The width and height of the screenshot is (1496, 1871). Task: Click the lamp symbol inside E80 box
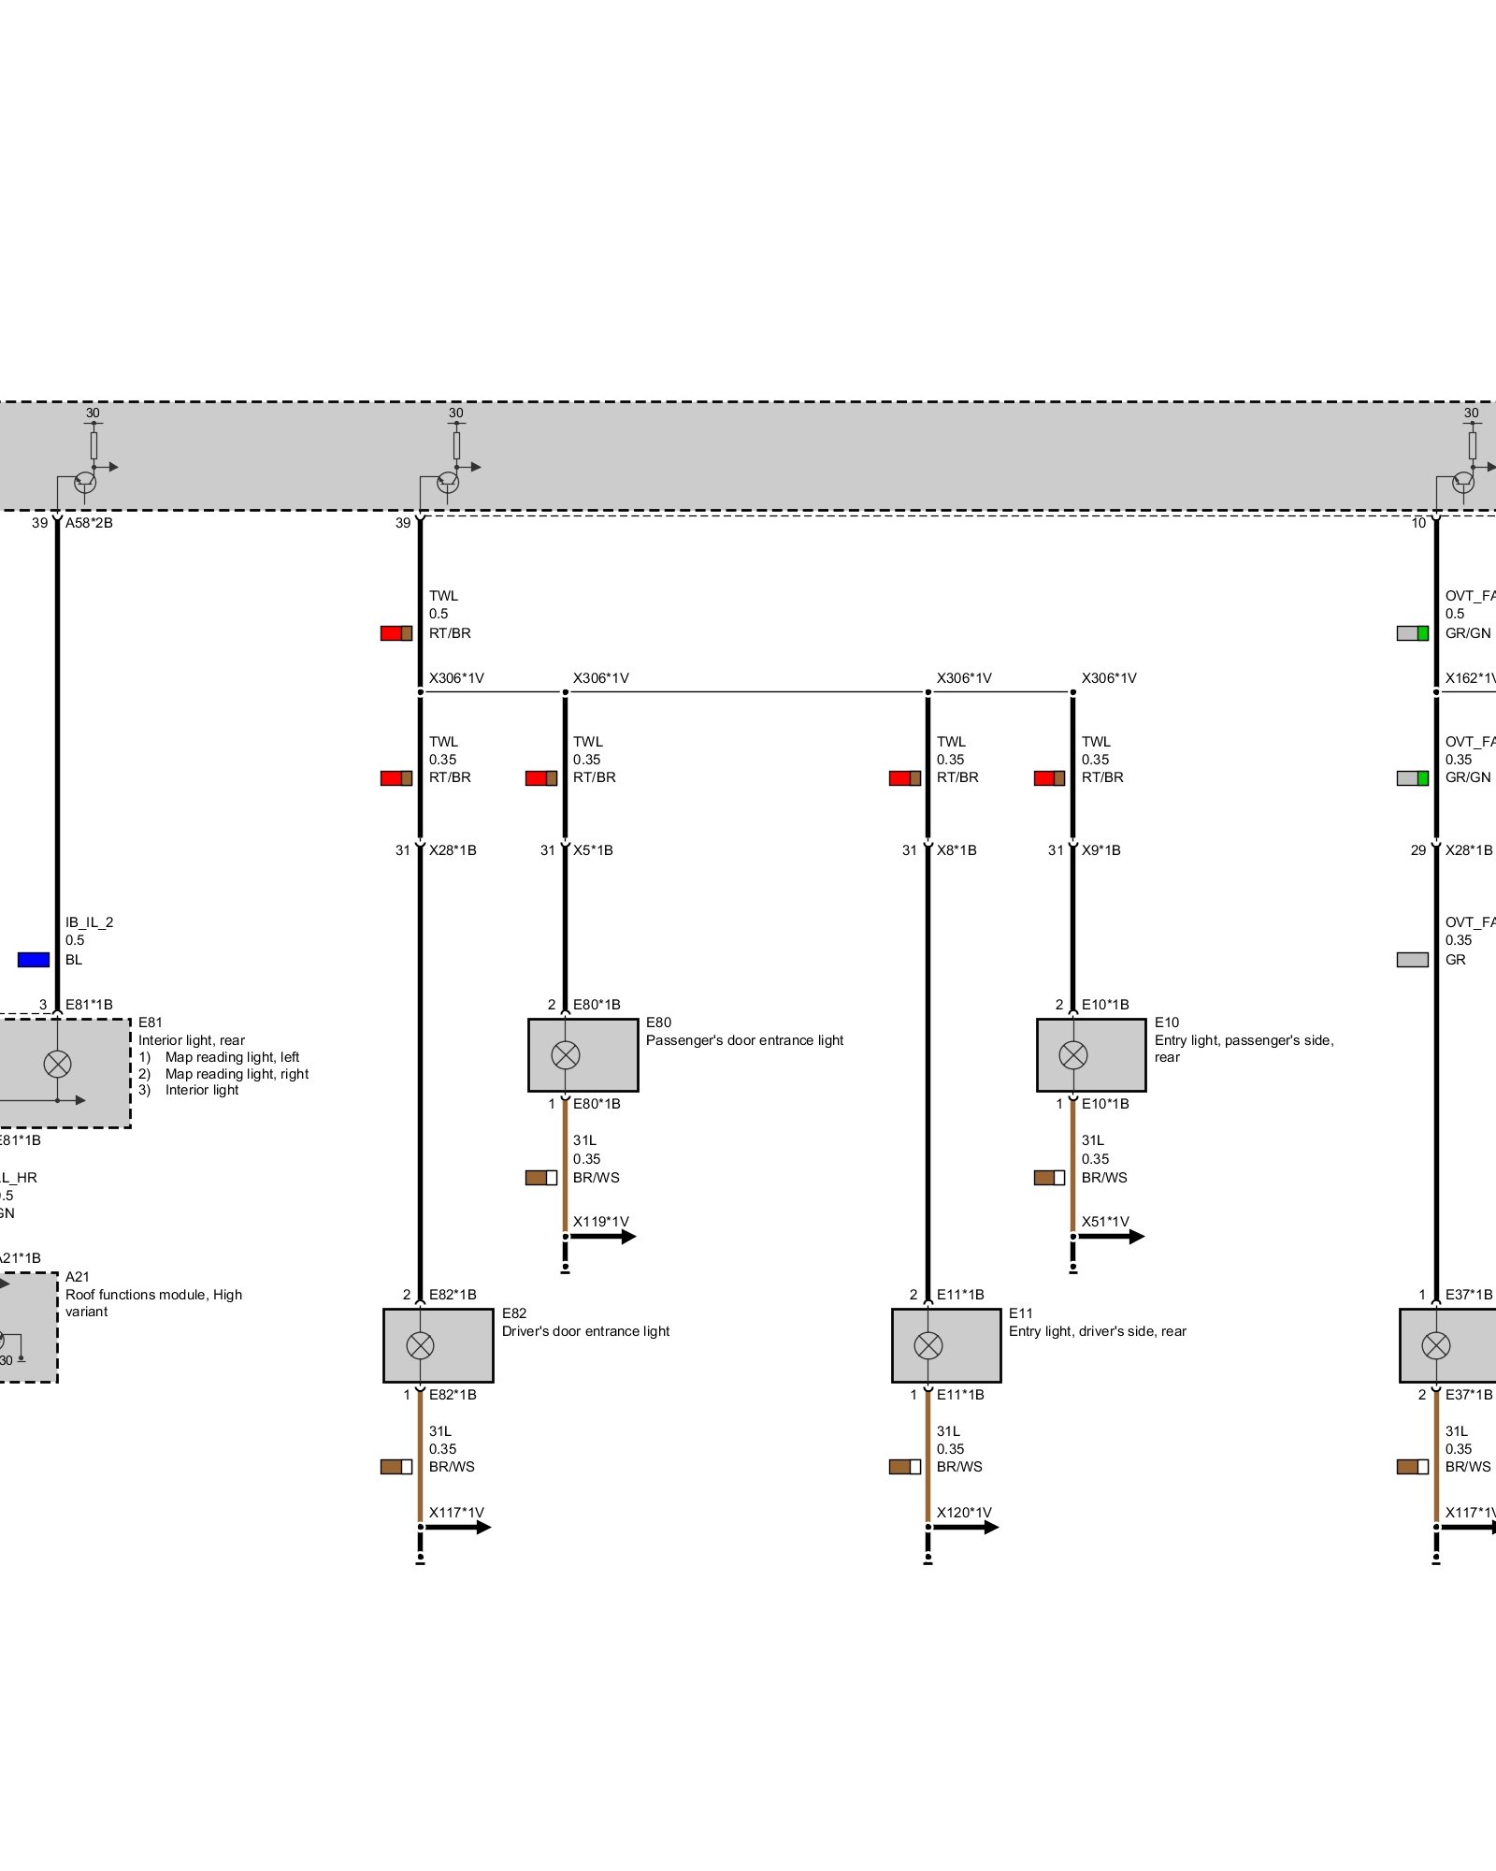point(566,1055)
